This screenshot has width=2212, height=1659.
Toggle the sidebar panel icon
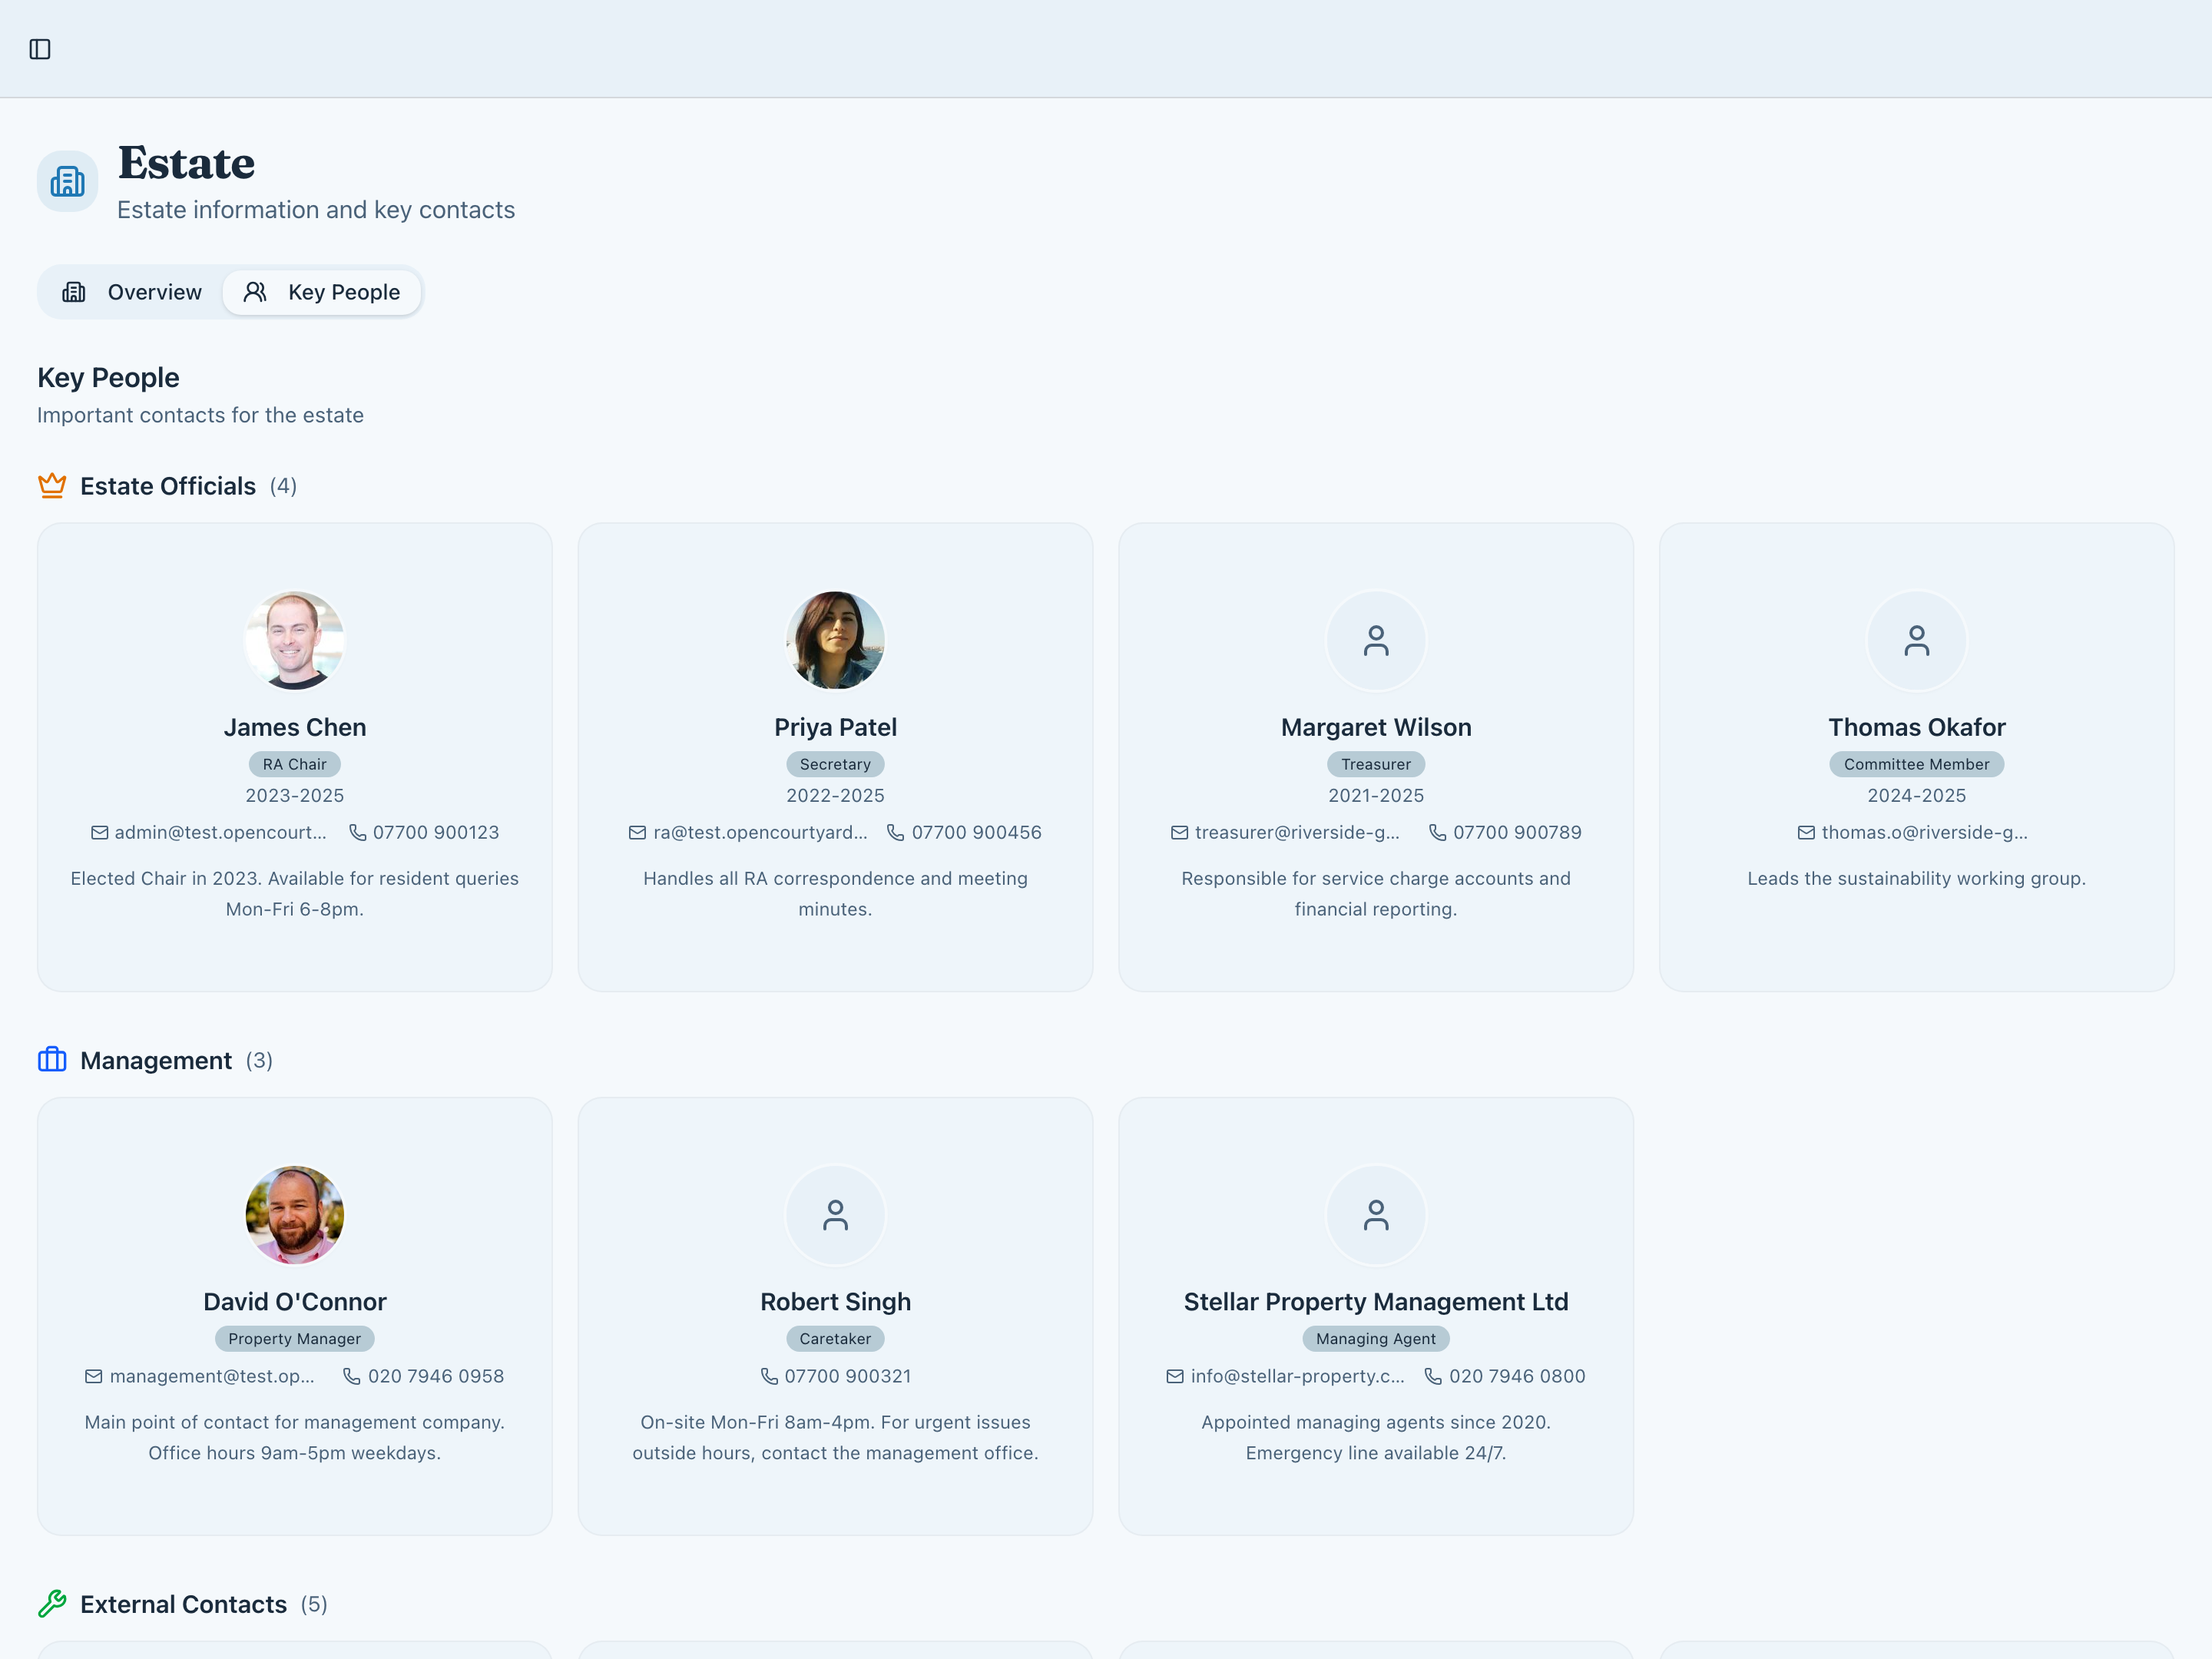(x=40, y=49)
